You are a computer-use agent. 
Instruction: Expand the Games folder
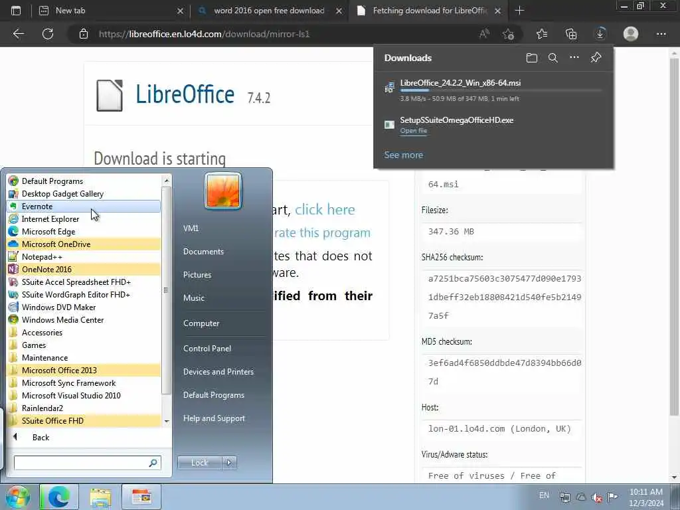tap(84, 345)
